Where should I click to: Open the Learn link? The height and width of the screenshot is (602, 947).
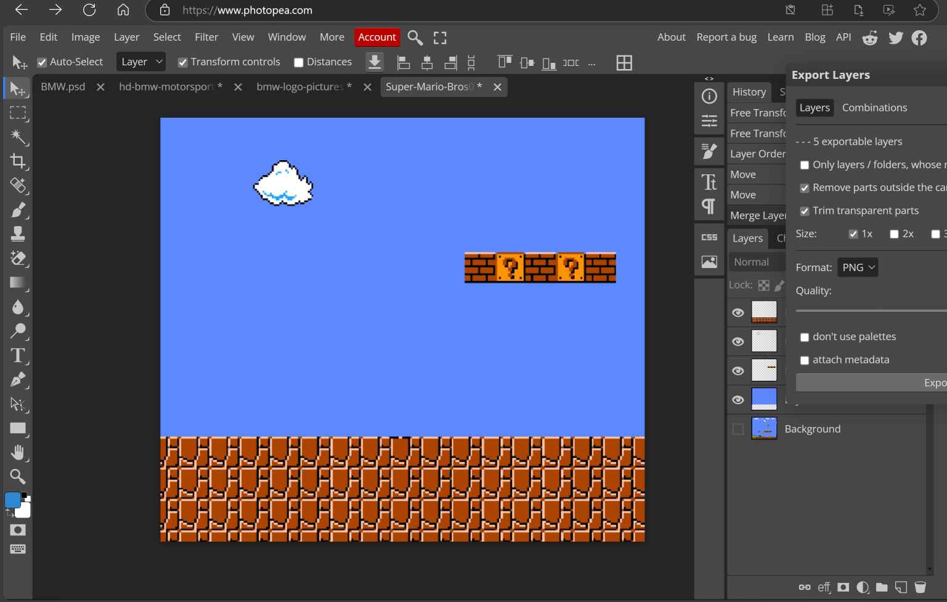[780, 37]
